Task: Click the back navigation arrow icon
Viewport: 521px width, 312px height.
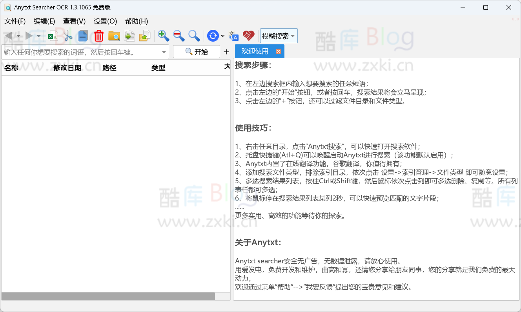Action: coord(8,36)
